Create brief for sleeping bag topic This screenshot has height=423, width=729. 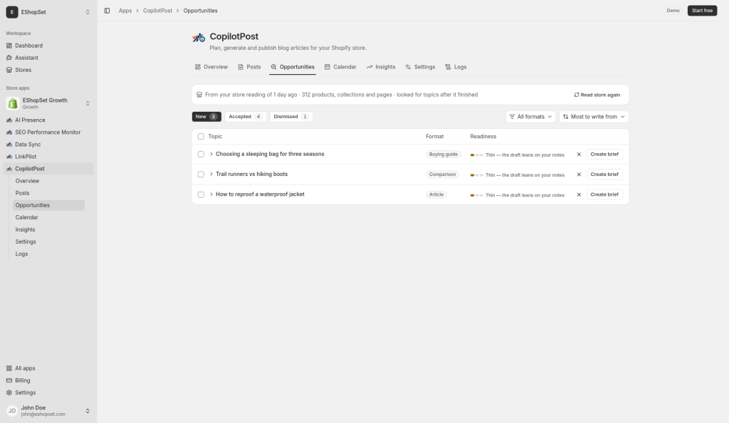[x=604, y=155]
